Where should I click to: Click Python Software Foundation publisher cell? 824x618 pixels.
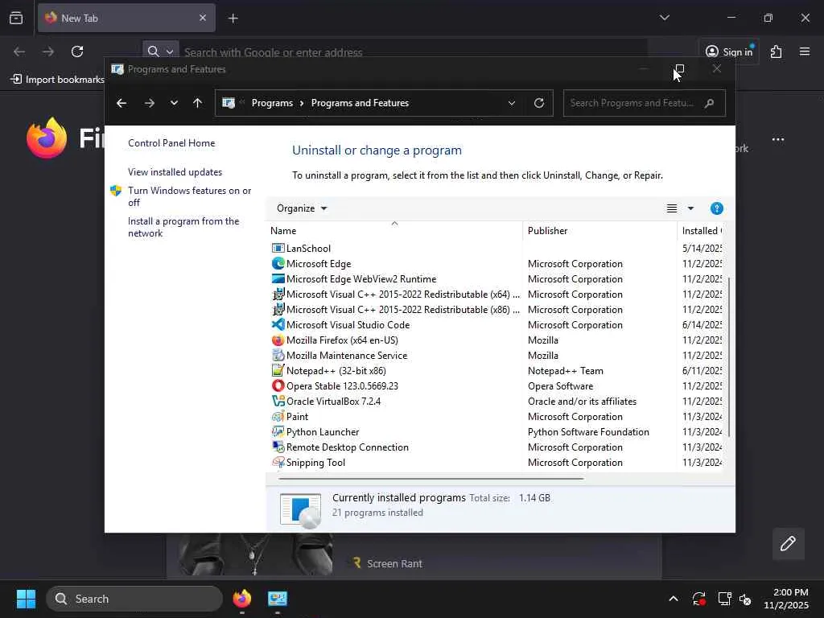click(x=588, y=431)
